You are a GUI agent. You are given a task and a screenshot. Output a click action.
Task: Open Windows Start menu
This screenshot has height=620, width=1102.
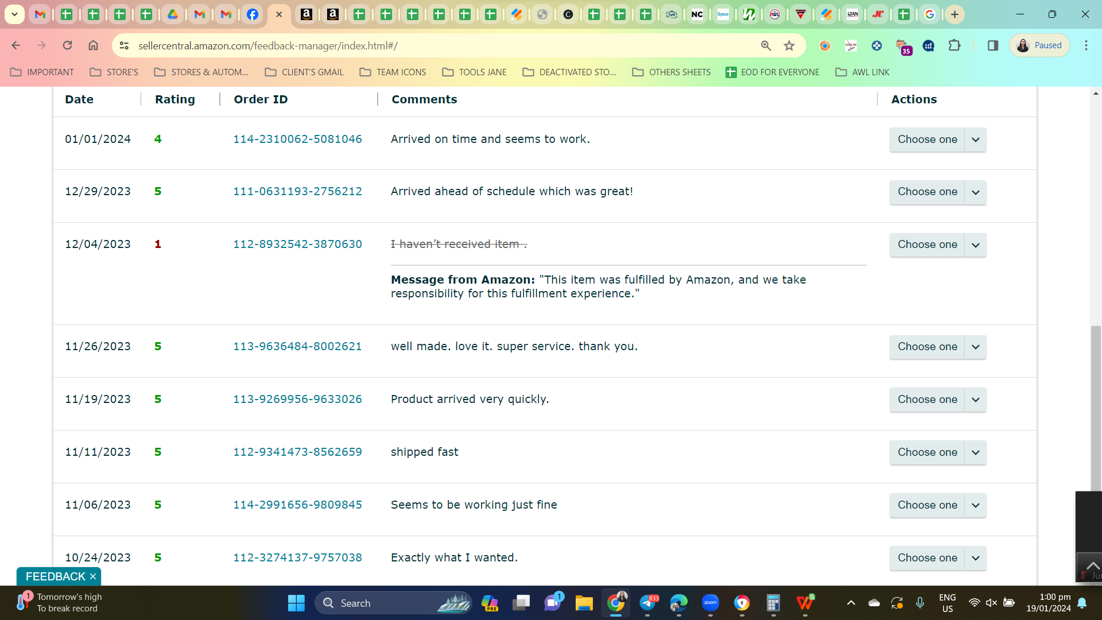[x=296, y=603]
